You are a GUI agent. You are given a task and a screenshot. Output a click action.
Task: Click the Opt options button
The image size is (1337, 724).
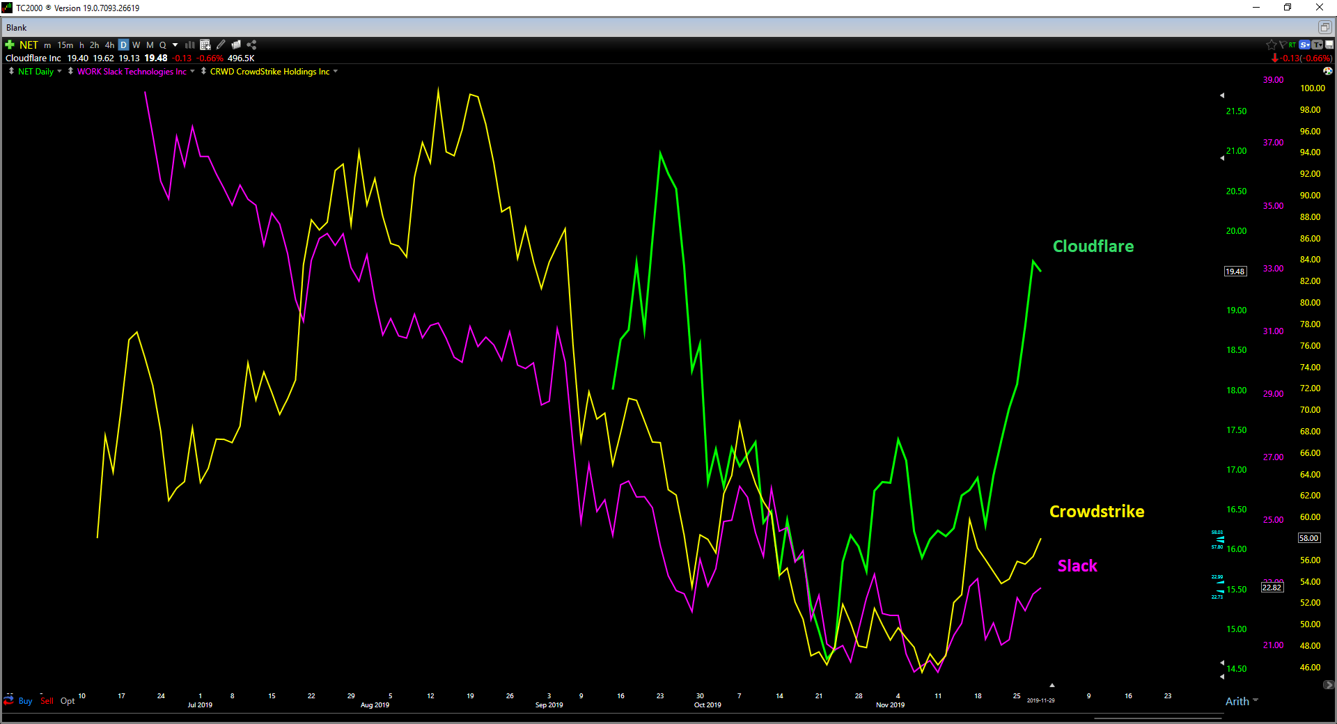(68, 701)
